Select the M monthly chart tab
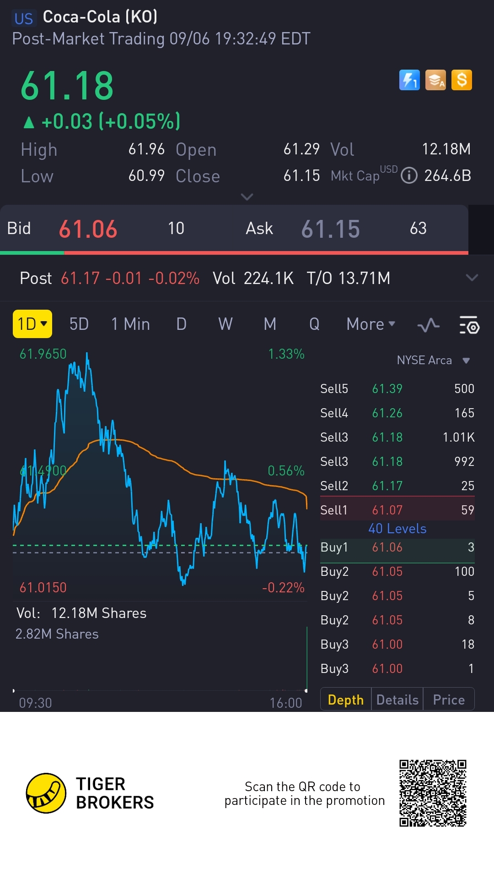This screenshot has height=875, width=494. (270, 324)
